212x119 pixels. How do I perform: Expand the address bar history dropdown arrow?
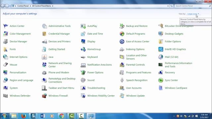(x=168, y=6)
